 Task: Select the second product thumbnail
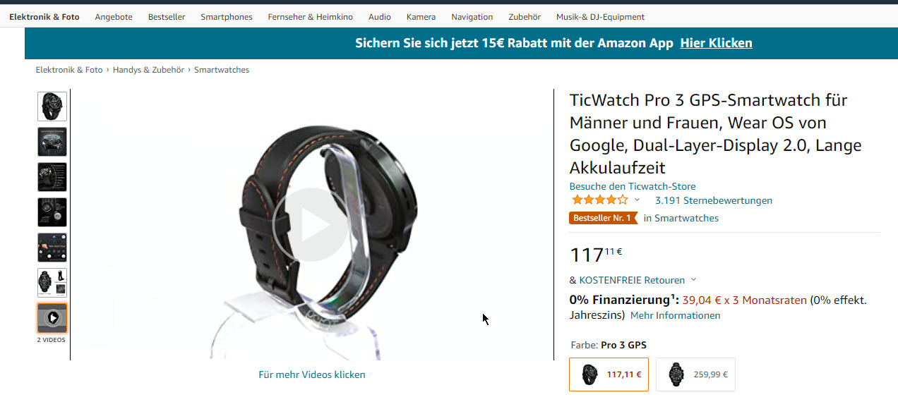pyautogui.click(x=52, y=142)
